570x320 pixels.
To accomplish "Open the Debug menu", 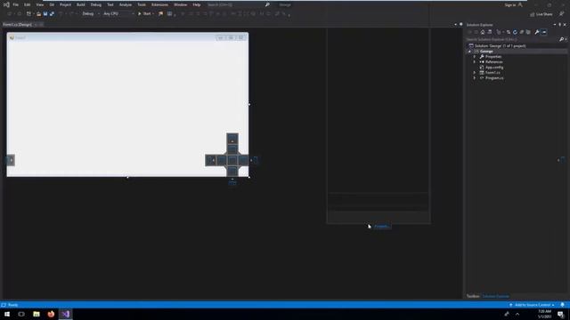I will tap(96, 4).
